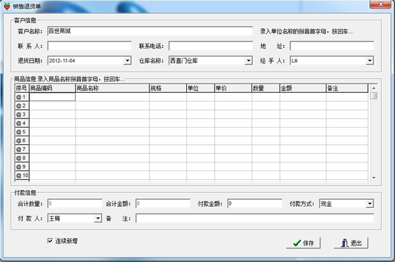Click the green checkmark 保存 save button
Image resolution: width=395 pixels, height=262 pixels.
pos(303,243)
